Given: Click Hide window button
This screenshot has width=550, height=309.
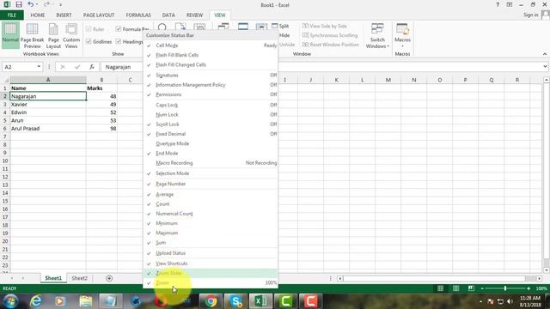Looking at the screenshot, I should pos(284,35).
